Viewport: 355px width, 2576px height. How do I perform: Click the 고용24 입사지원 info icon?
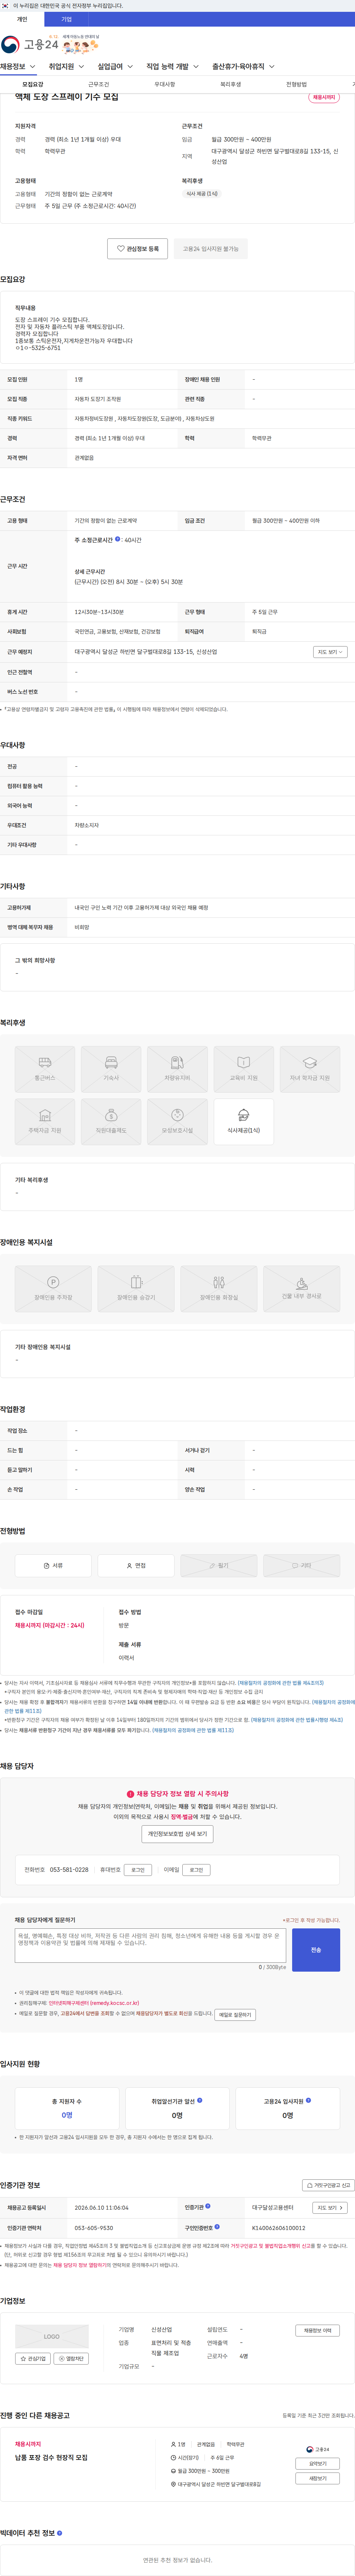(x=308, y=2099)
